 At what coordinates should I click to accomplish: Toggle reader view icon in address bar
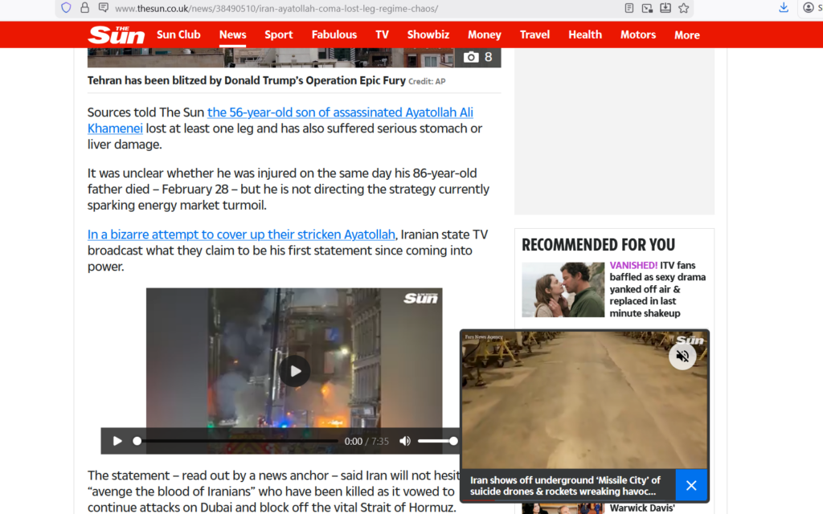(629, 8)
